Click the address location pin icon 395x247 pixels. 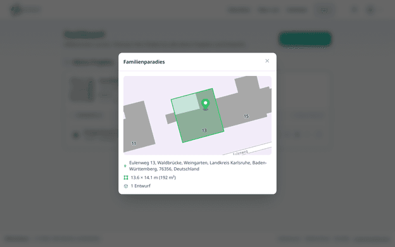click(125, 166)
